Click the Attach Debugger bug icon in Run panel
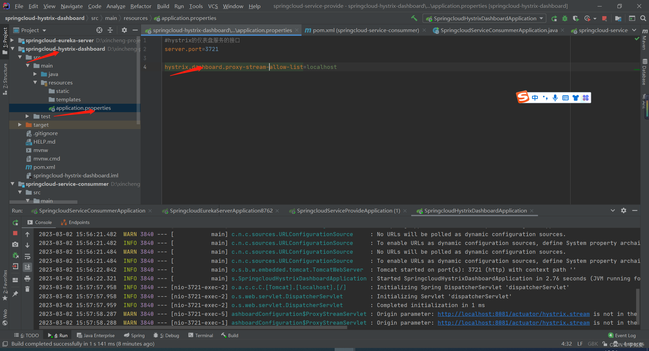This screenshot has height=351, width=649. pyautogui.click(x=15, y=255)
